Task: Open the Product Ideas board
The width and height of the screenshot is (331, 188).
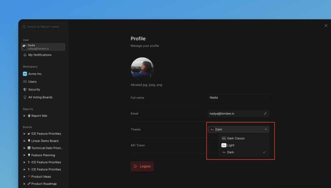Action: coord(41,177)
